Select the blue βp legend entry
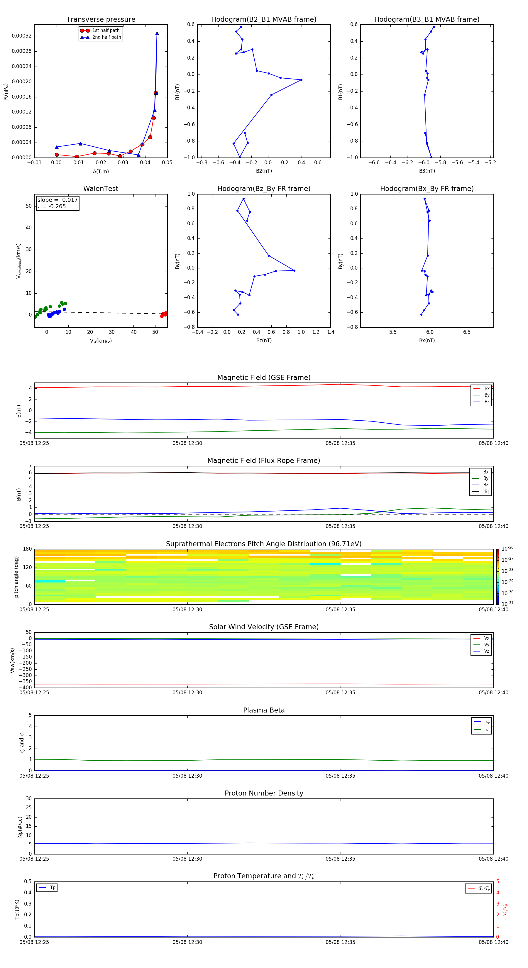528x968 pixels. [482, 722]
